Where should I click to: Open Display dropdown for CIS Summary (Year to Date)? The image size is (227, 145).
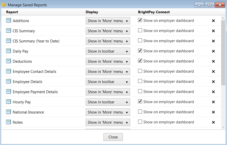[108, 41]
